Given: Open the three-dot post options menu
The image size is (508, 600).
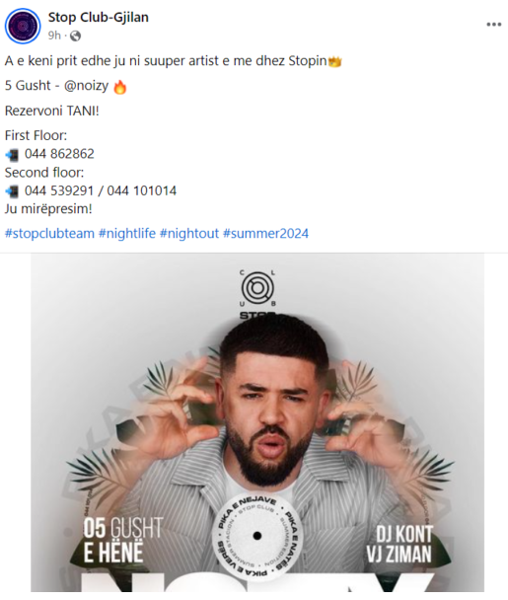Looking at the screenshot, I should 493,25.
